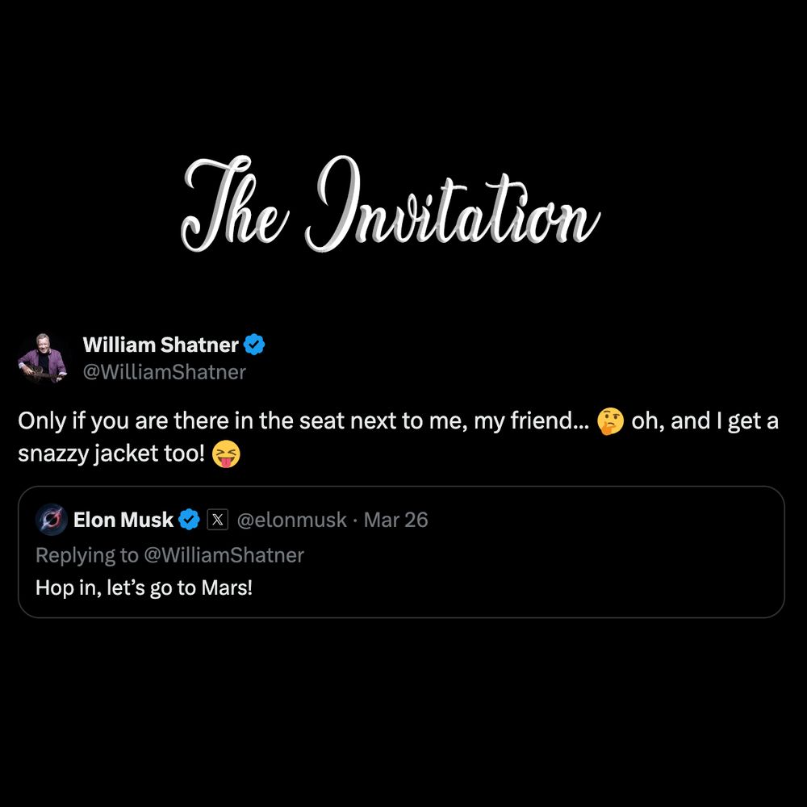Click 'Replying to' label in quoted tweet

[87, 555]
